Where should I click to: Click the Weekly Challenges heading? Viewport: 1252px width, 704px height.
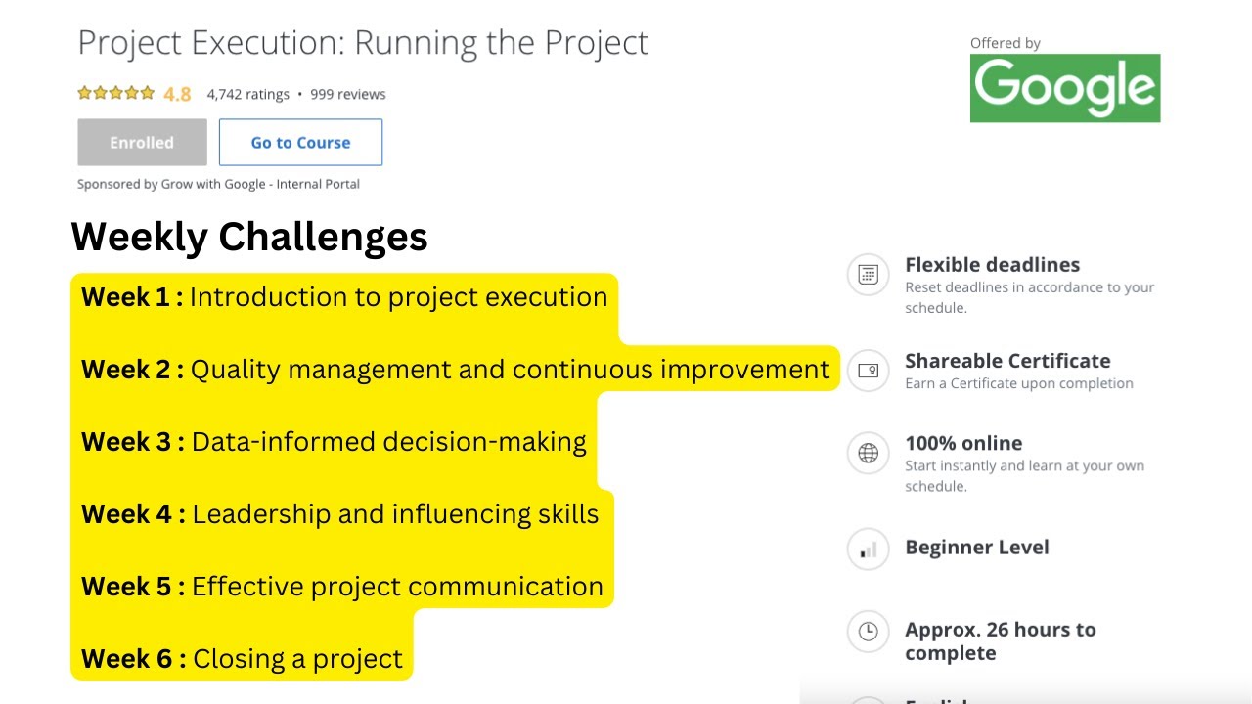[249, 238]
